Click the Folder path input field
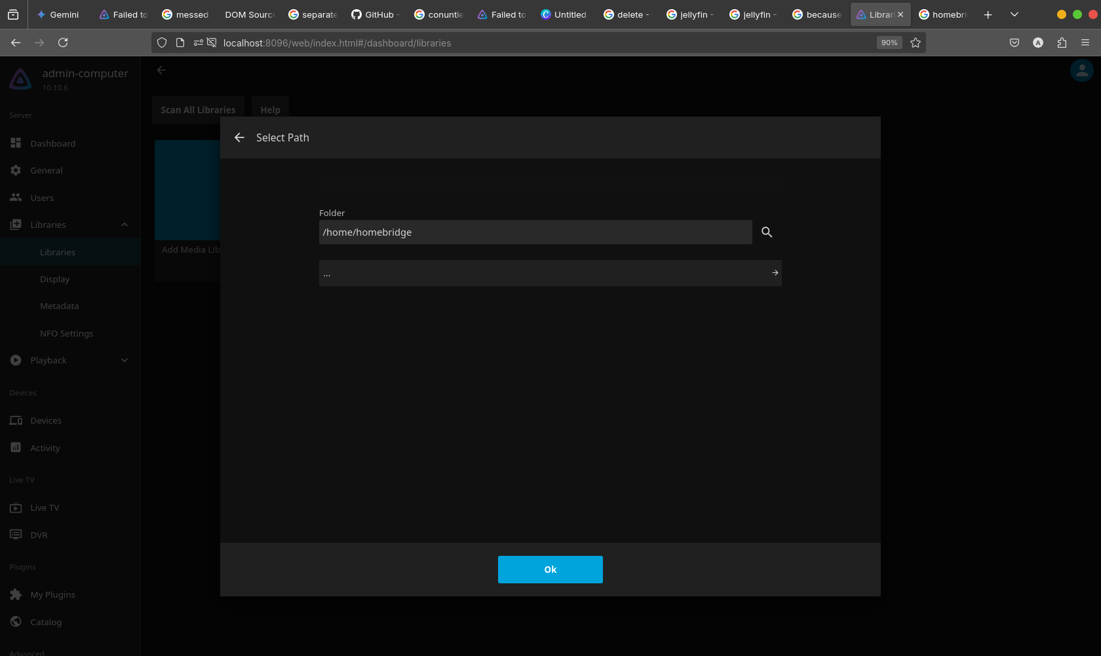This screenshot has height=656, width=1101. [535, 232]
